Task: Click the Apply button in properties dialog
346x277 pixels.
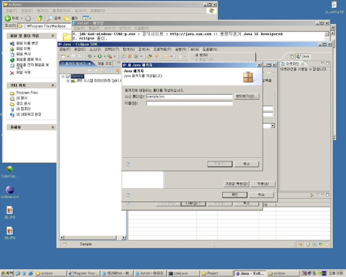Action: [263, 184]
